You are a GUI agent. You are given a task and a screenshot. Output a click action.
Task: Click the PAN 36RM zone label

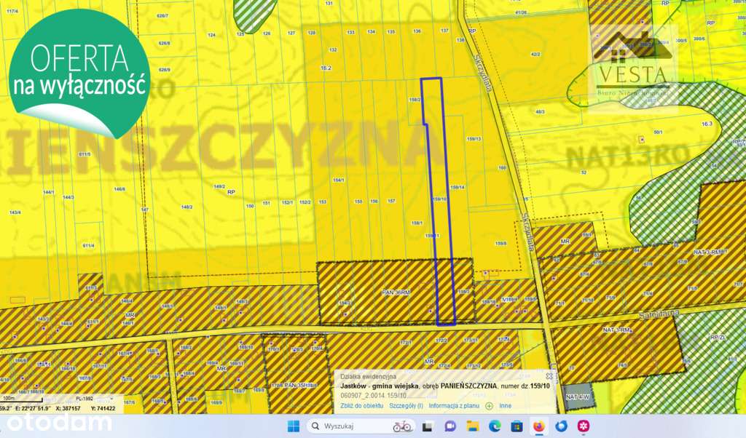(x=396, y=292)
